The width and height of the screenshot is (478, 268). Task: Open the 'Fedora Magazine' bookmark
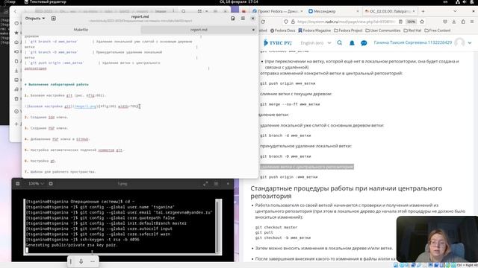coord(314,31)
